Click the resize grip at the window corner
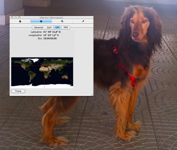The image size is (177, 150). coord(92,95)
